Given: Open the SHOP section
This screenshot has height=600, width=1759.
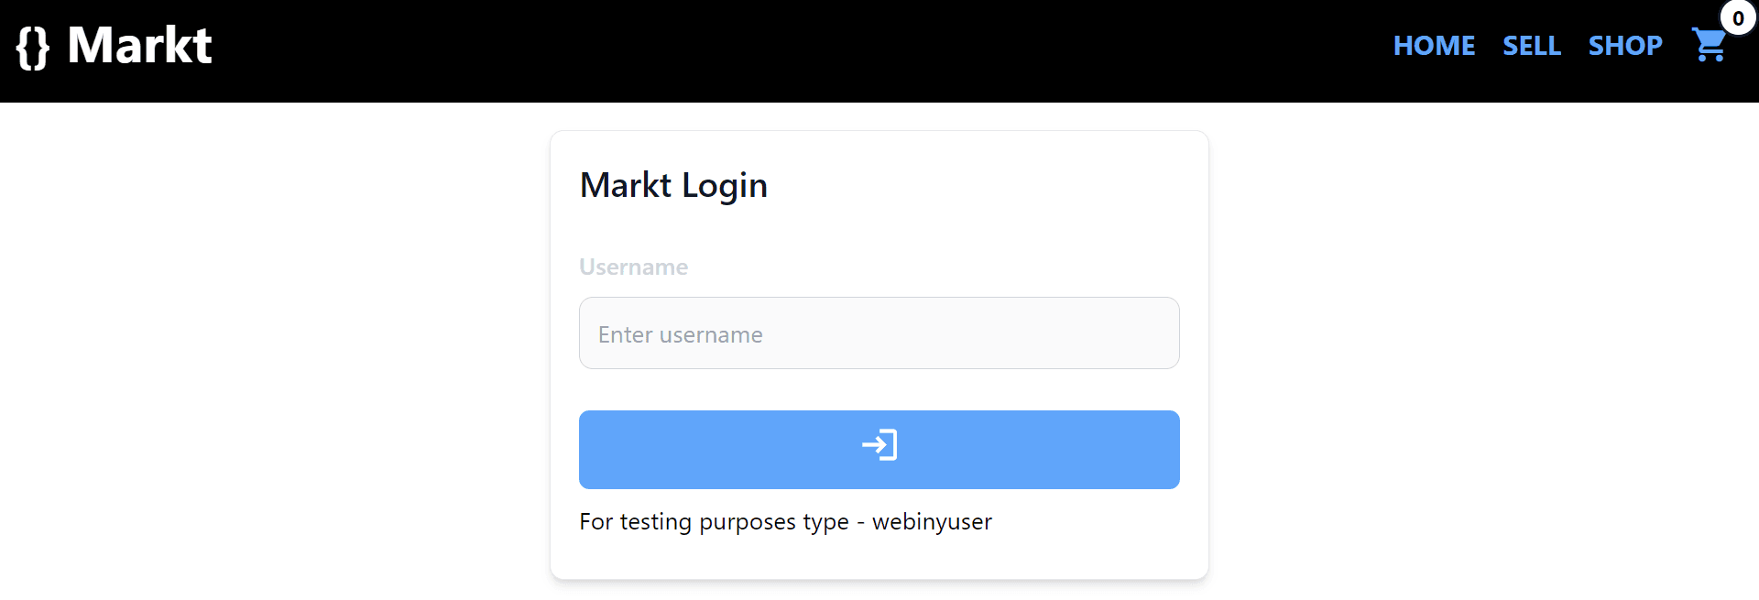Looking at the screenshot, I should [x=1625, y=45].
